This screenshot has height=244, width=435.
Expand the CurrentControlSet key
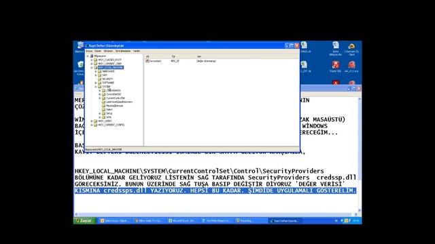[x=100, y=98]
